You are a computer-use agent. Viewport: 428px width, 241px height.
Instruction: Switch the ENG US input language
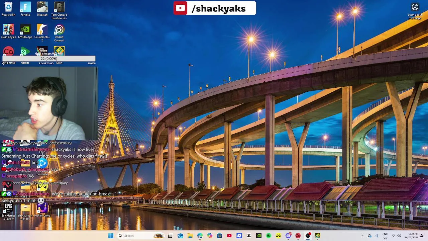click(385, 236)
